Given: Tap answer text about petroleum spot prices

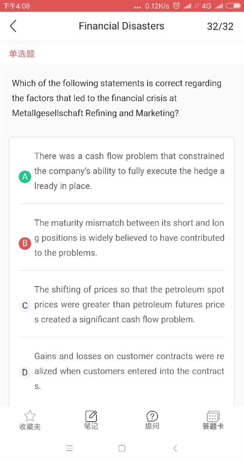Looking at the screenshot, I should click(x=129, y=304).
